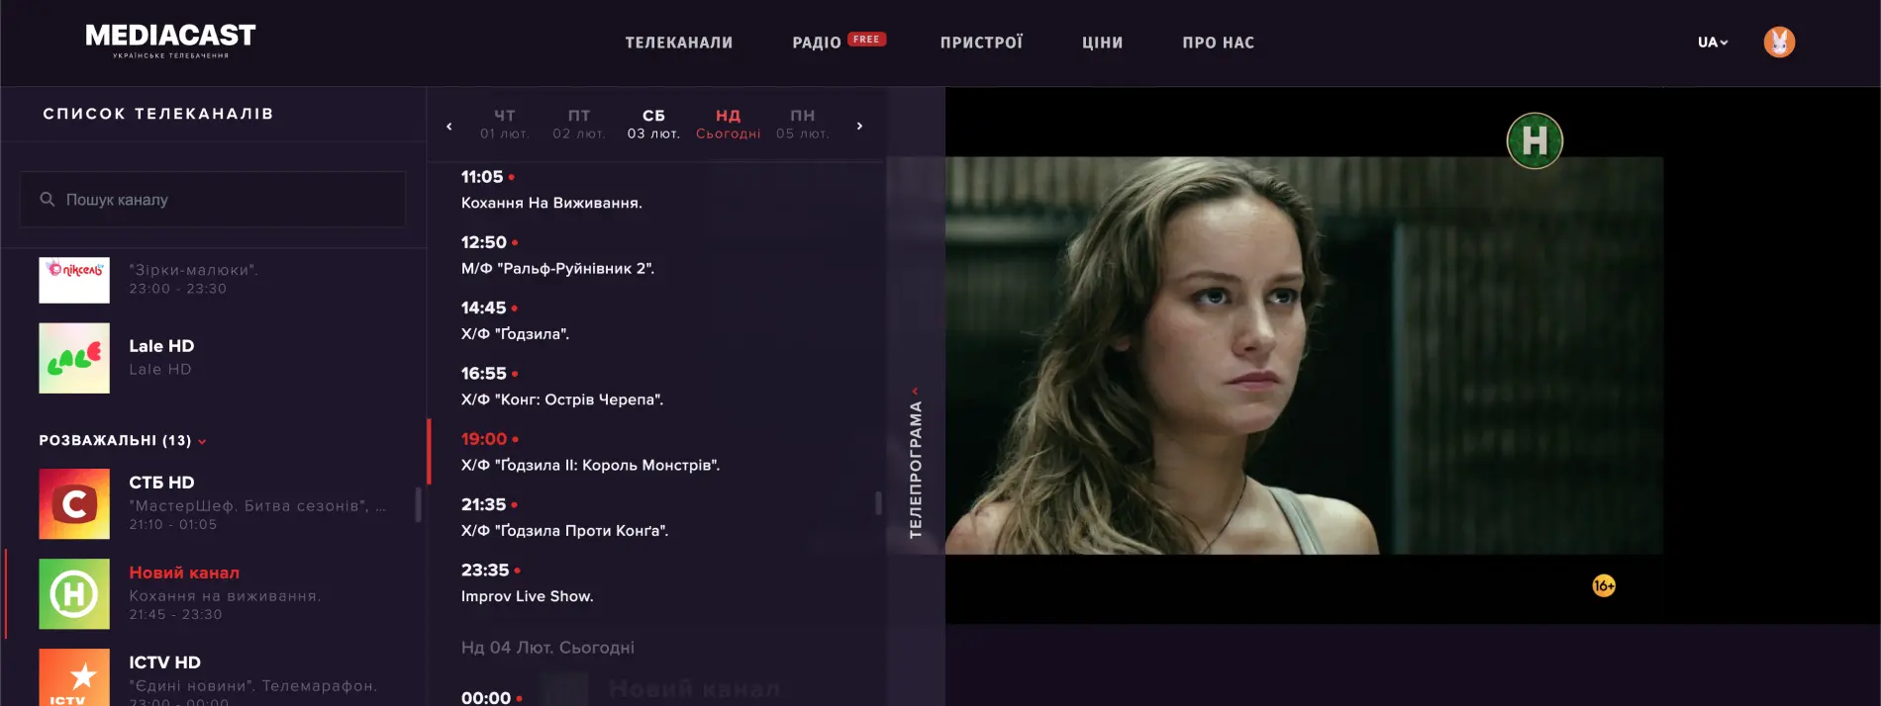Select the ПН 05 лют. day tab

click(x=803, y=124)
